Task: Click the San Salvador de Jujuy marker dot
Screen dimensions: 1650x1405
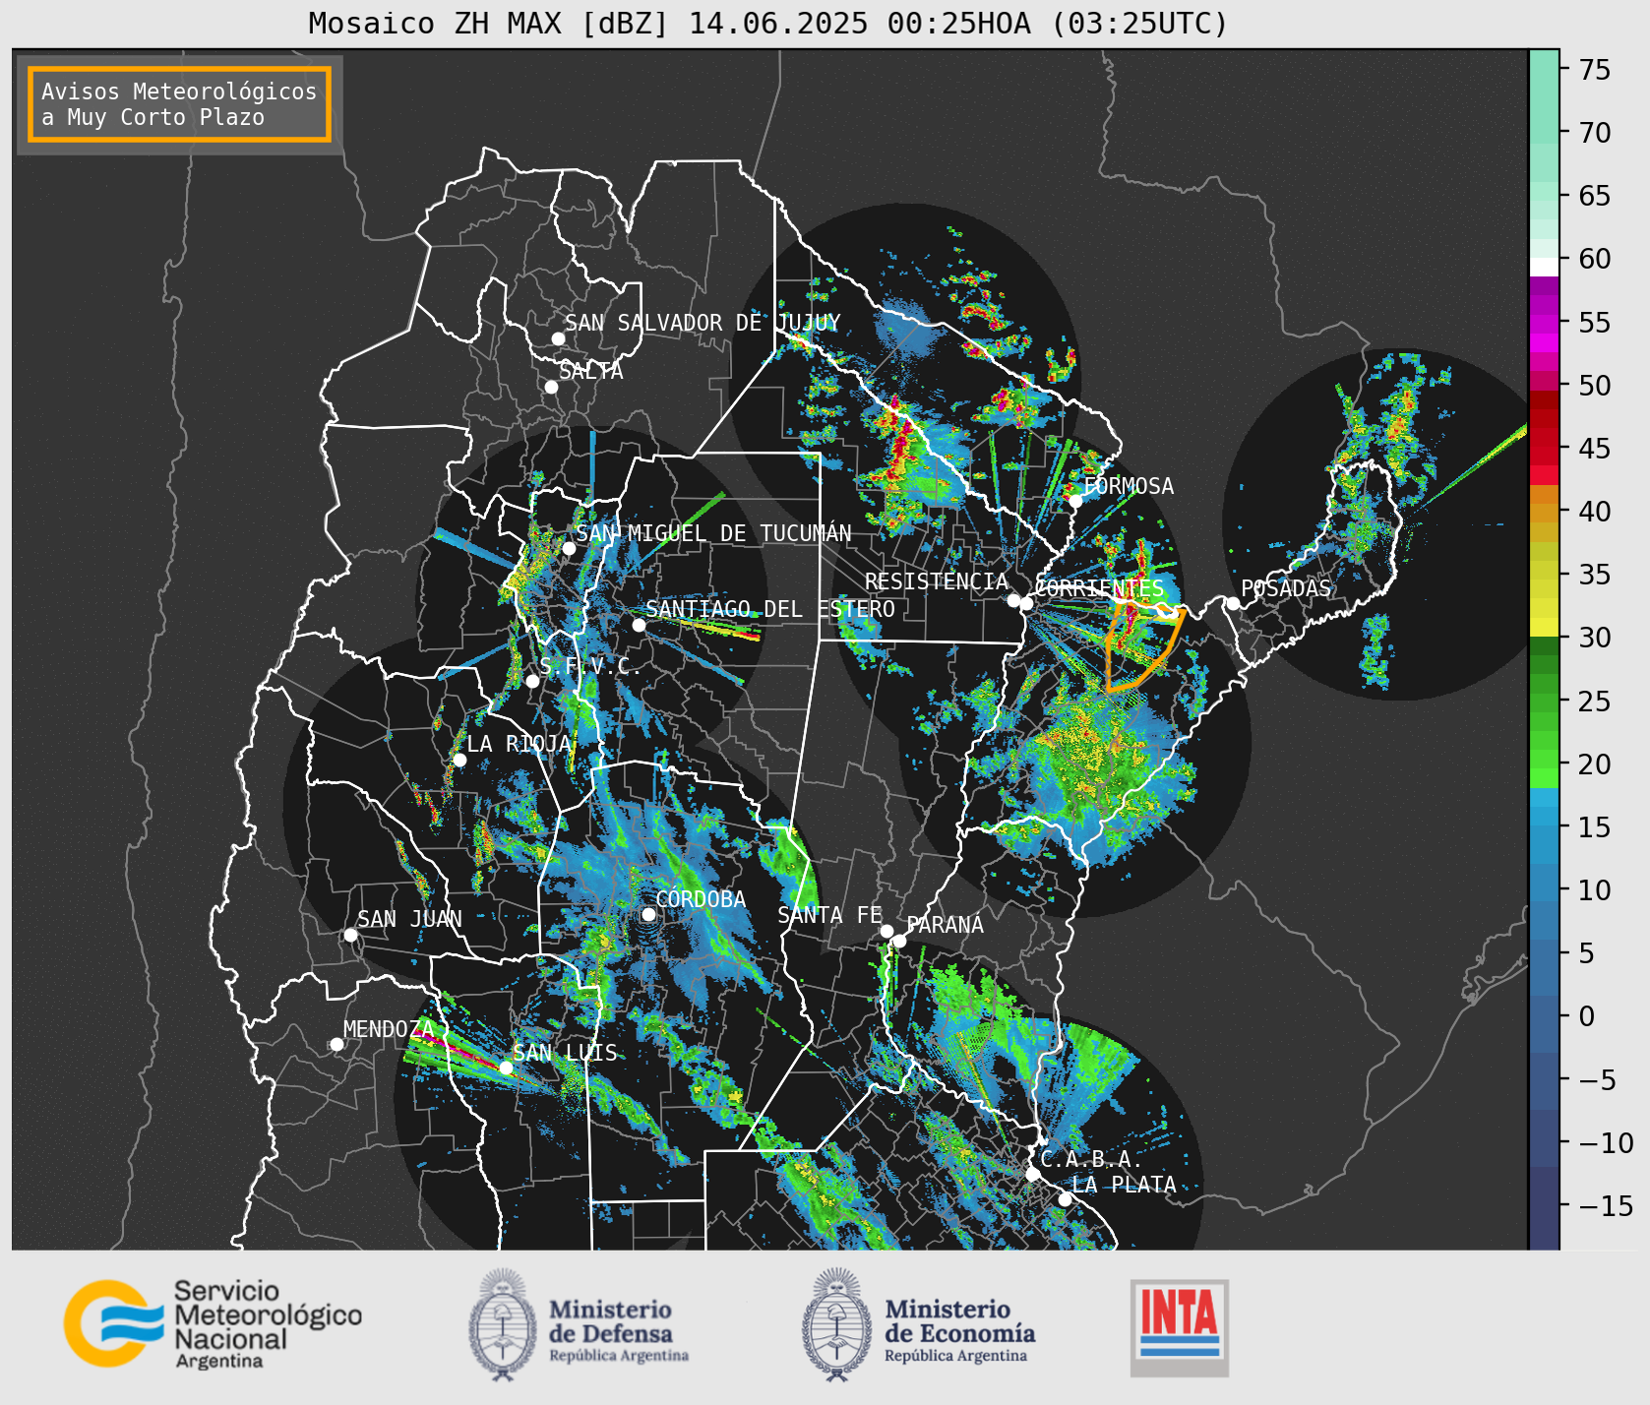Action: coord(558,338)
